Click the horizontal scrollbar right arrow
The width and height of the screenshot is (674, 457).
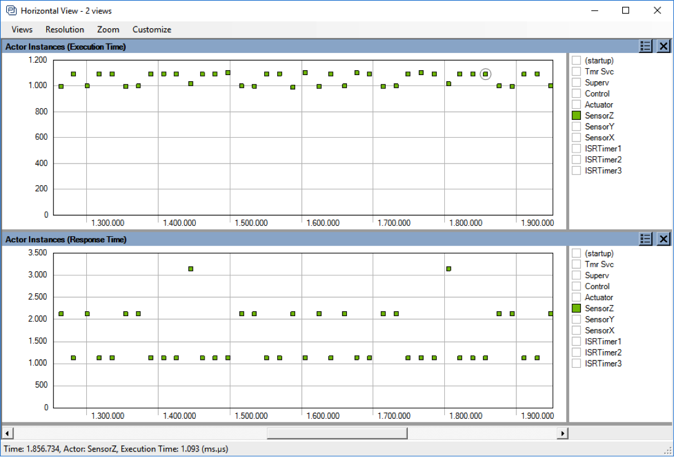(x=562, y=433)
